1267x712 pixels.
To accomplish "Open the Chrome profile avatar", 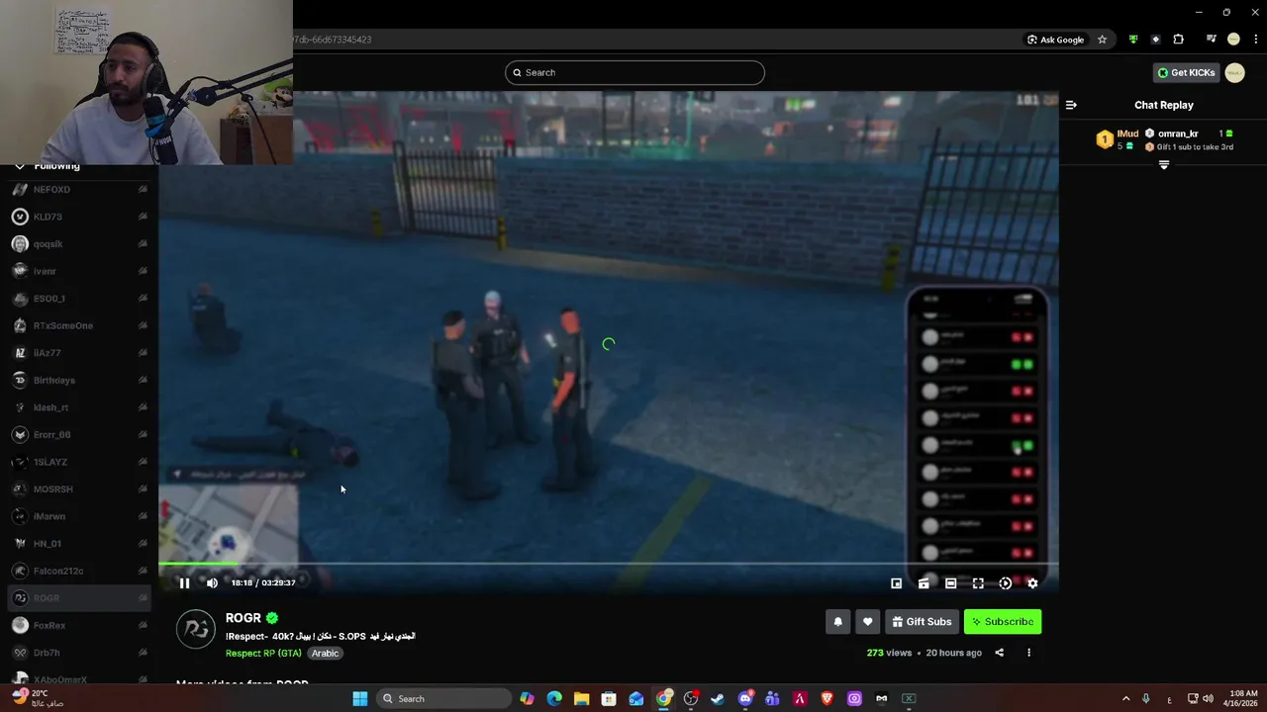I will click(1233, 40).
